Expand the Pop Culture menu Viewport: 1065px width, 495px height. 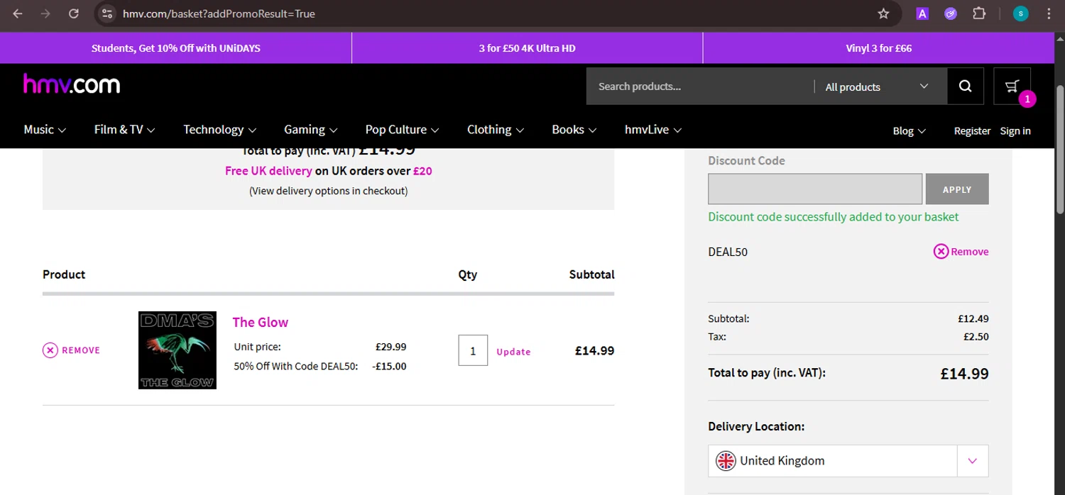pos(402,130)
